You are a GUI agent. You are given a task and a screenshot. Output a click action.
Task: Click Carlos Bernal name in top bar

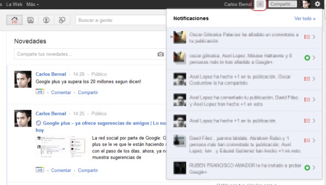click(x=238, y=5)
